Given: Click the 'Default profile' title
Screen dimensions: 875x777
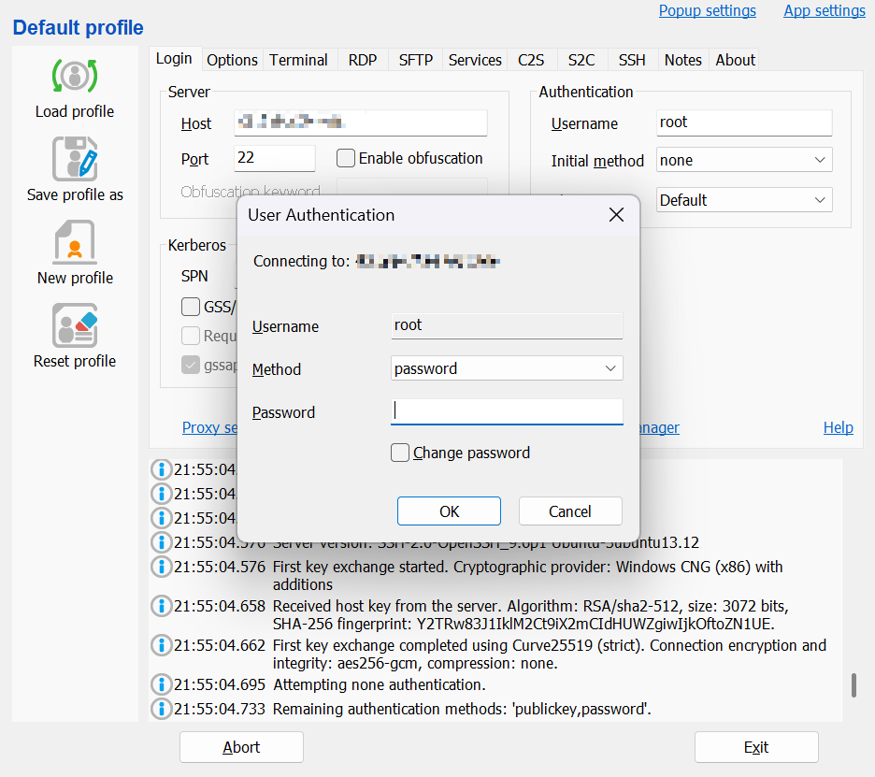Looking at the screenshot, I should point(79,27).
